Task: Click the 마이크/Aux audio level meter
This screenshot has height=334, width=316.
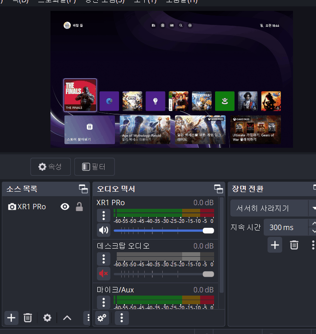Action: [164, 300]
